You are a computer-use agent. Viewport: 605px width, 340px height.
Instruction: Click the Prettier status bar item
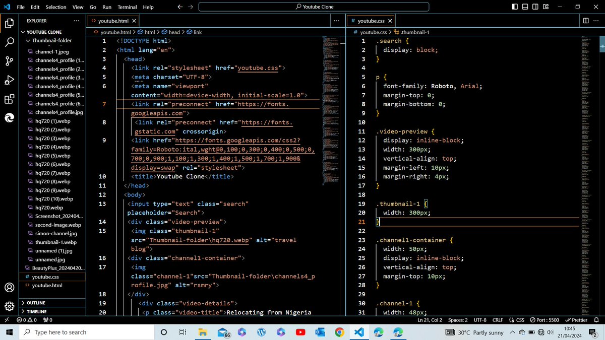coord(576,320)
